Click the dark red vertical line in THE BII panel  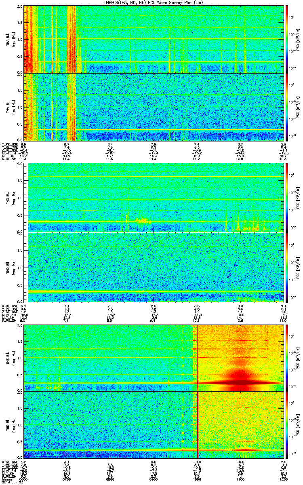click(198, 425)
